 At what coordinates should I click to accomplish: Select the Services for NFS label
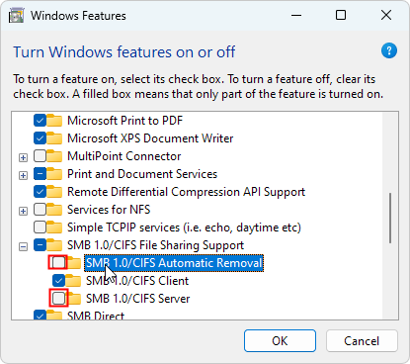tap(109, 210)
